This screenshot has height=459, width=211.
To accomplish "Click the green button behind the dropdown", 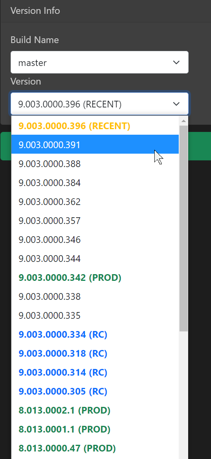I will point(200,146).
